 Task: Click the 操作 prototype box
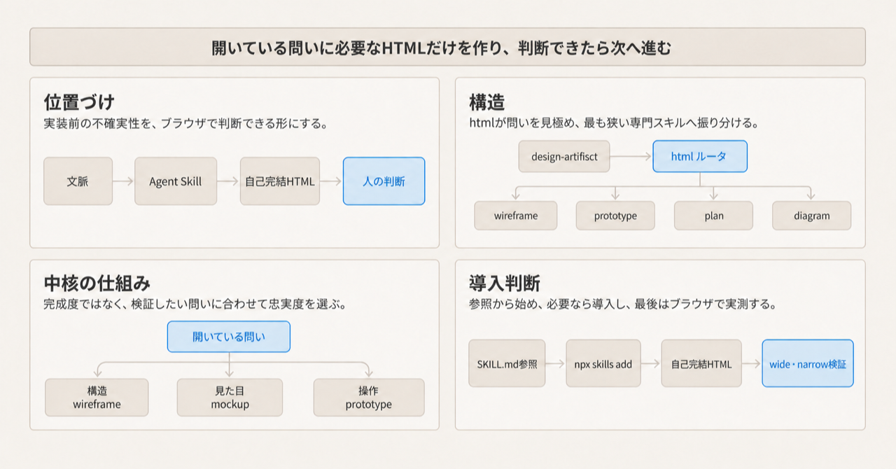(x=369, y=398)
